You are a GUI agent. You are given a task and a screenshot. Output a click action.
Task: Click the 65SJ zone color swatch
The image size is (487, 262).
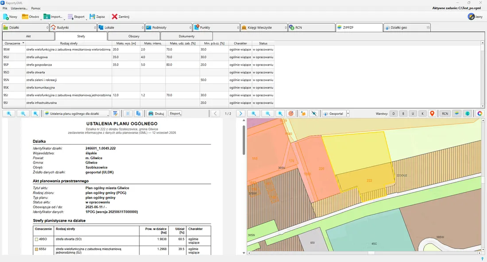(36, 249)
